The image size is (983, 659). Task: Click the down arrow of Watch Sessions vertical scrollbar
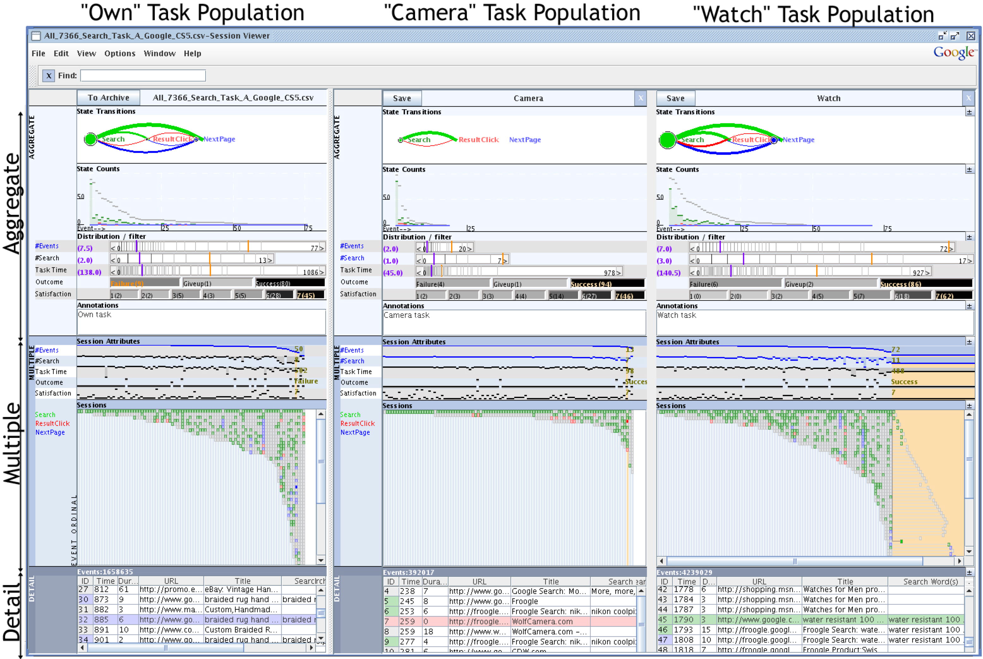coord(969,551)
